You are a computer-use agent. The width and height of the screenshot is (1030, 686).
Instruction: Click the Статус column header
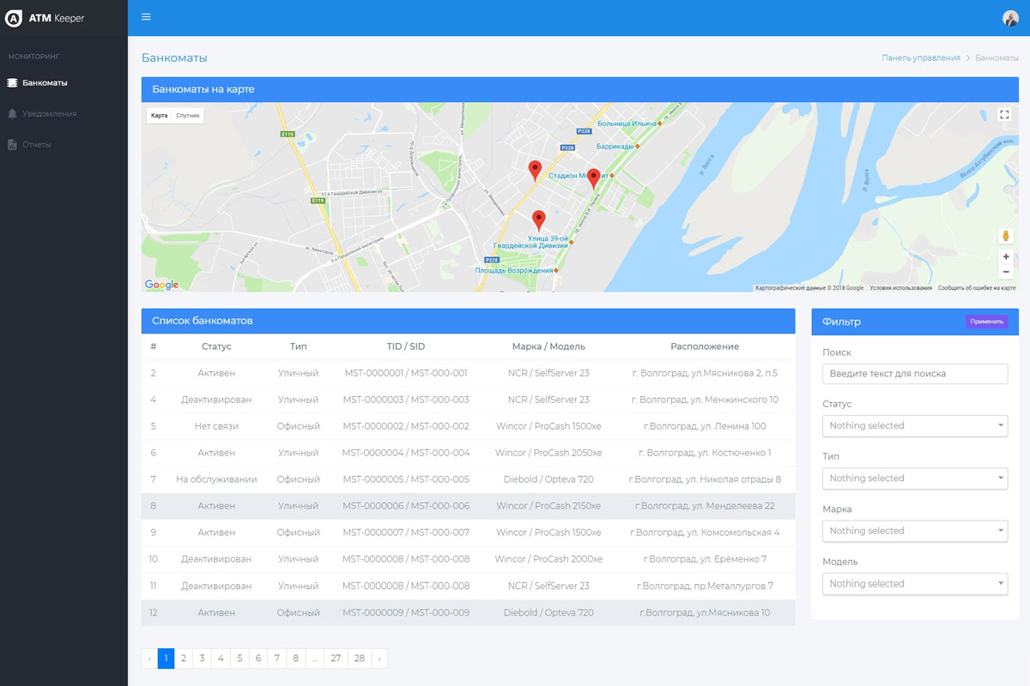(216, 346)
